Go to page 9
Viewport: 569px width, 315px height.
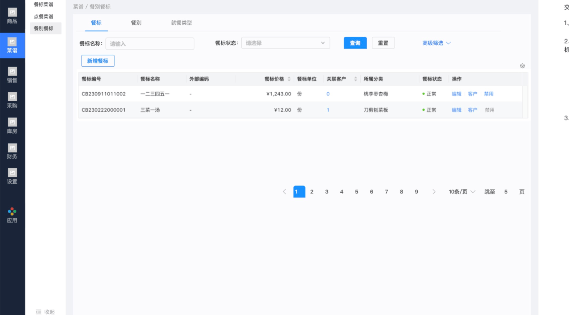(x=417, y=192)
